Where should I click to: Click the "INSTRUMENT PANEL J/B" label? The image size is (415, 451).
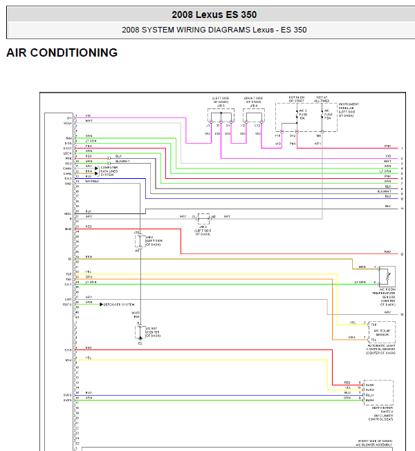click(349, 106)
